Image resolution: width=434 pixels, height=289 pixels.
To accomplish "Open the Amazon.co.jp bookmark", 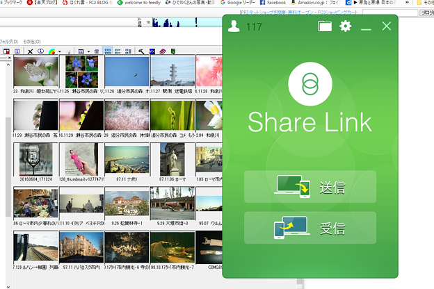I will coord(316,3).
